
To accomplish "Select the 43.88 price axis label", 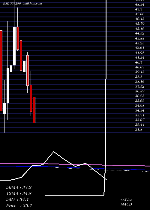I will (140, 38).
